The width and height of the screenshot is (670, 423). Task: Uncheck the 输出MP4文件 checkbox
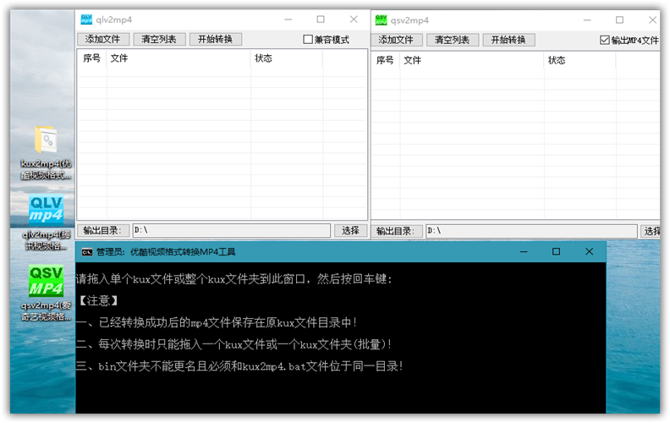tap(604, 40)
